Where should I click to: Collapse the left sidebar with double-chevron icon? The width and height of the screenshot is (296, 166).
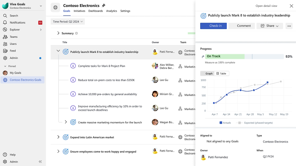40,162
